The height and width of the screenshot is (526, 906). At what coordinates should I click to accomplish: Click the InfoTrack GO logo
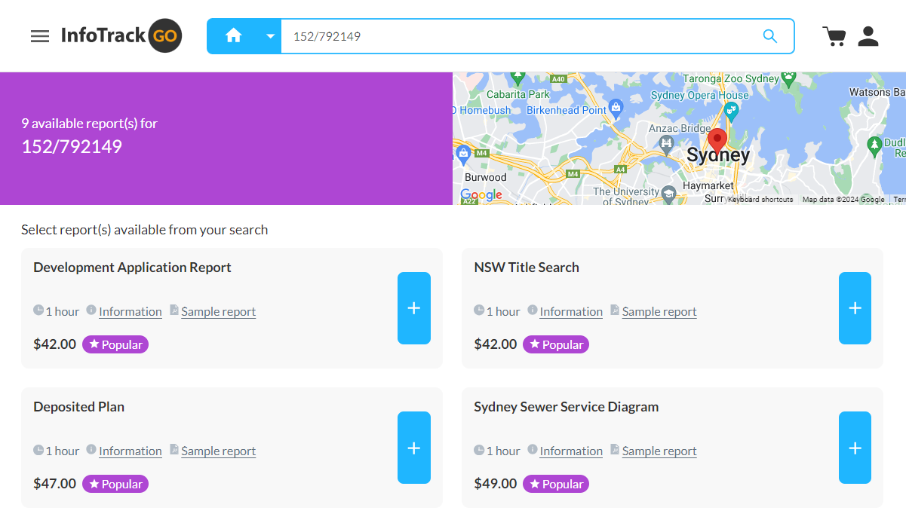click(x=121, y=35)
